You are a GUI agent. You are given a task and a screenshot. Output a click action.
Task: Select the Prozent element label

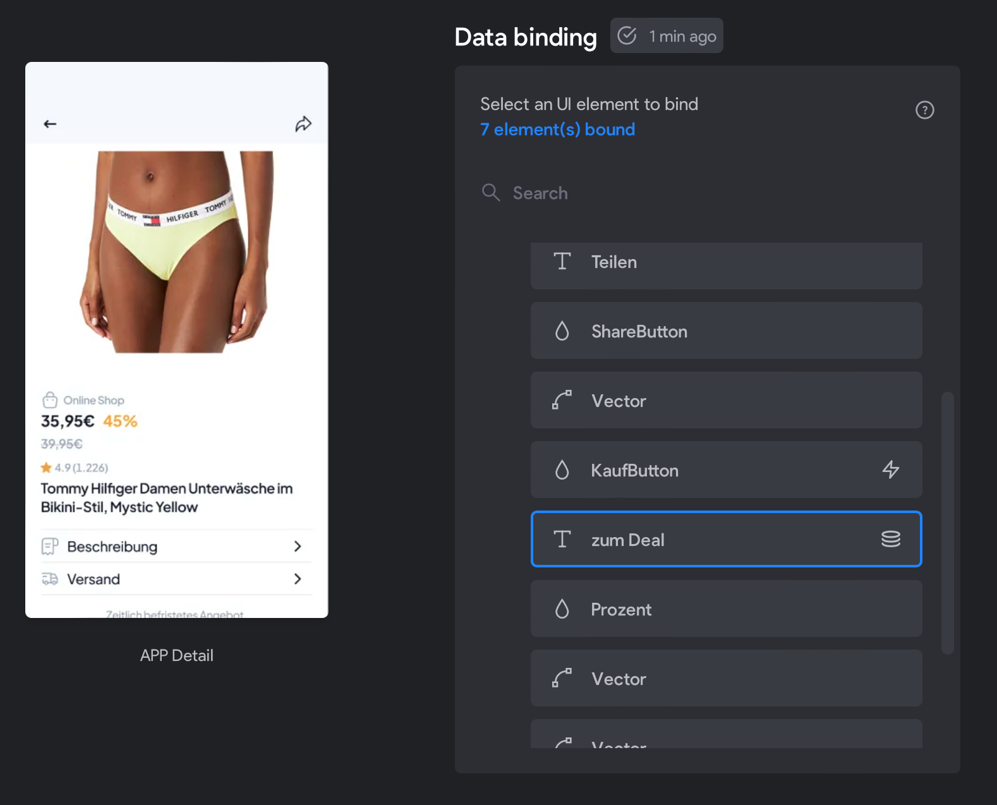[622, 610]
